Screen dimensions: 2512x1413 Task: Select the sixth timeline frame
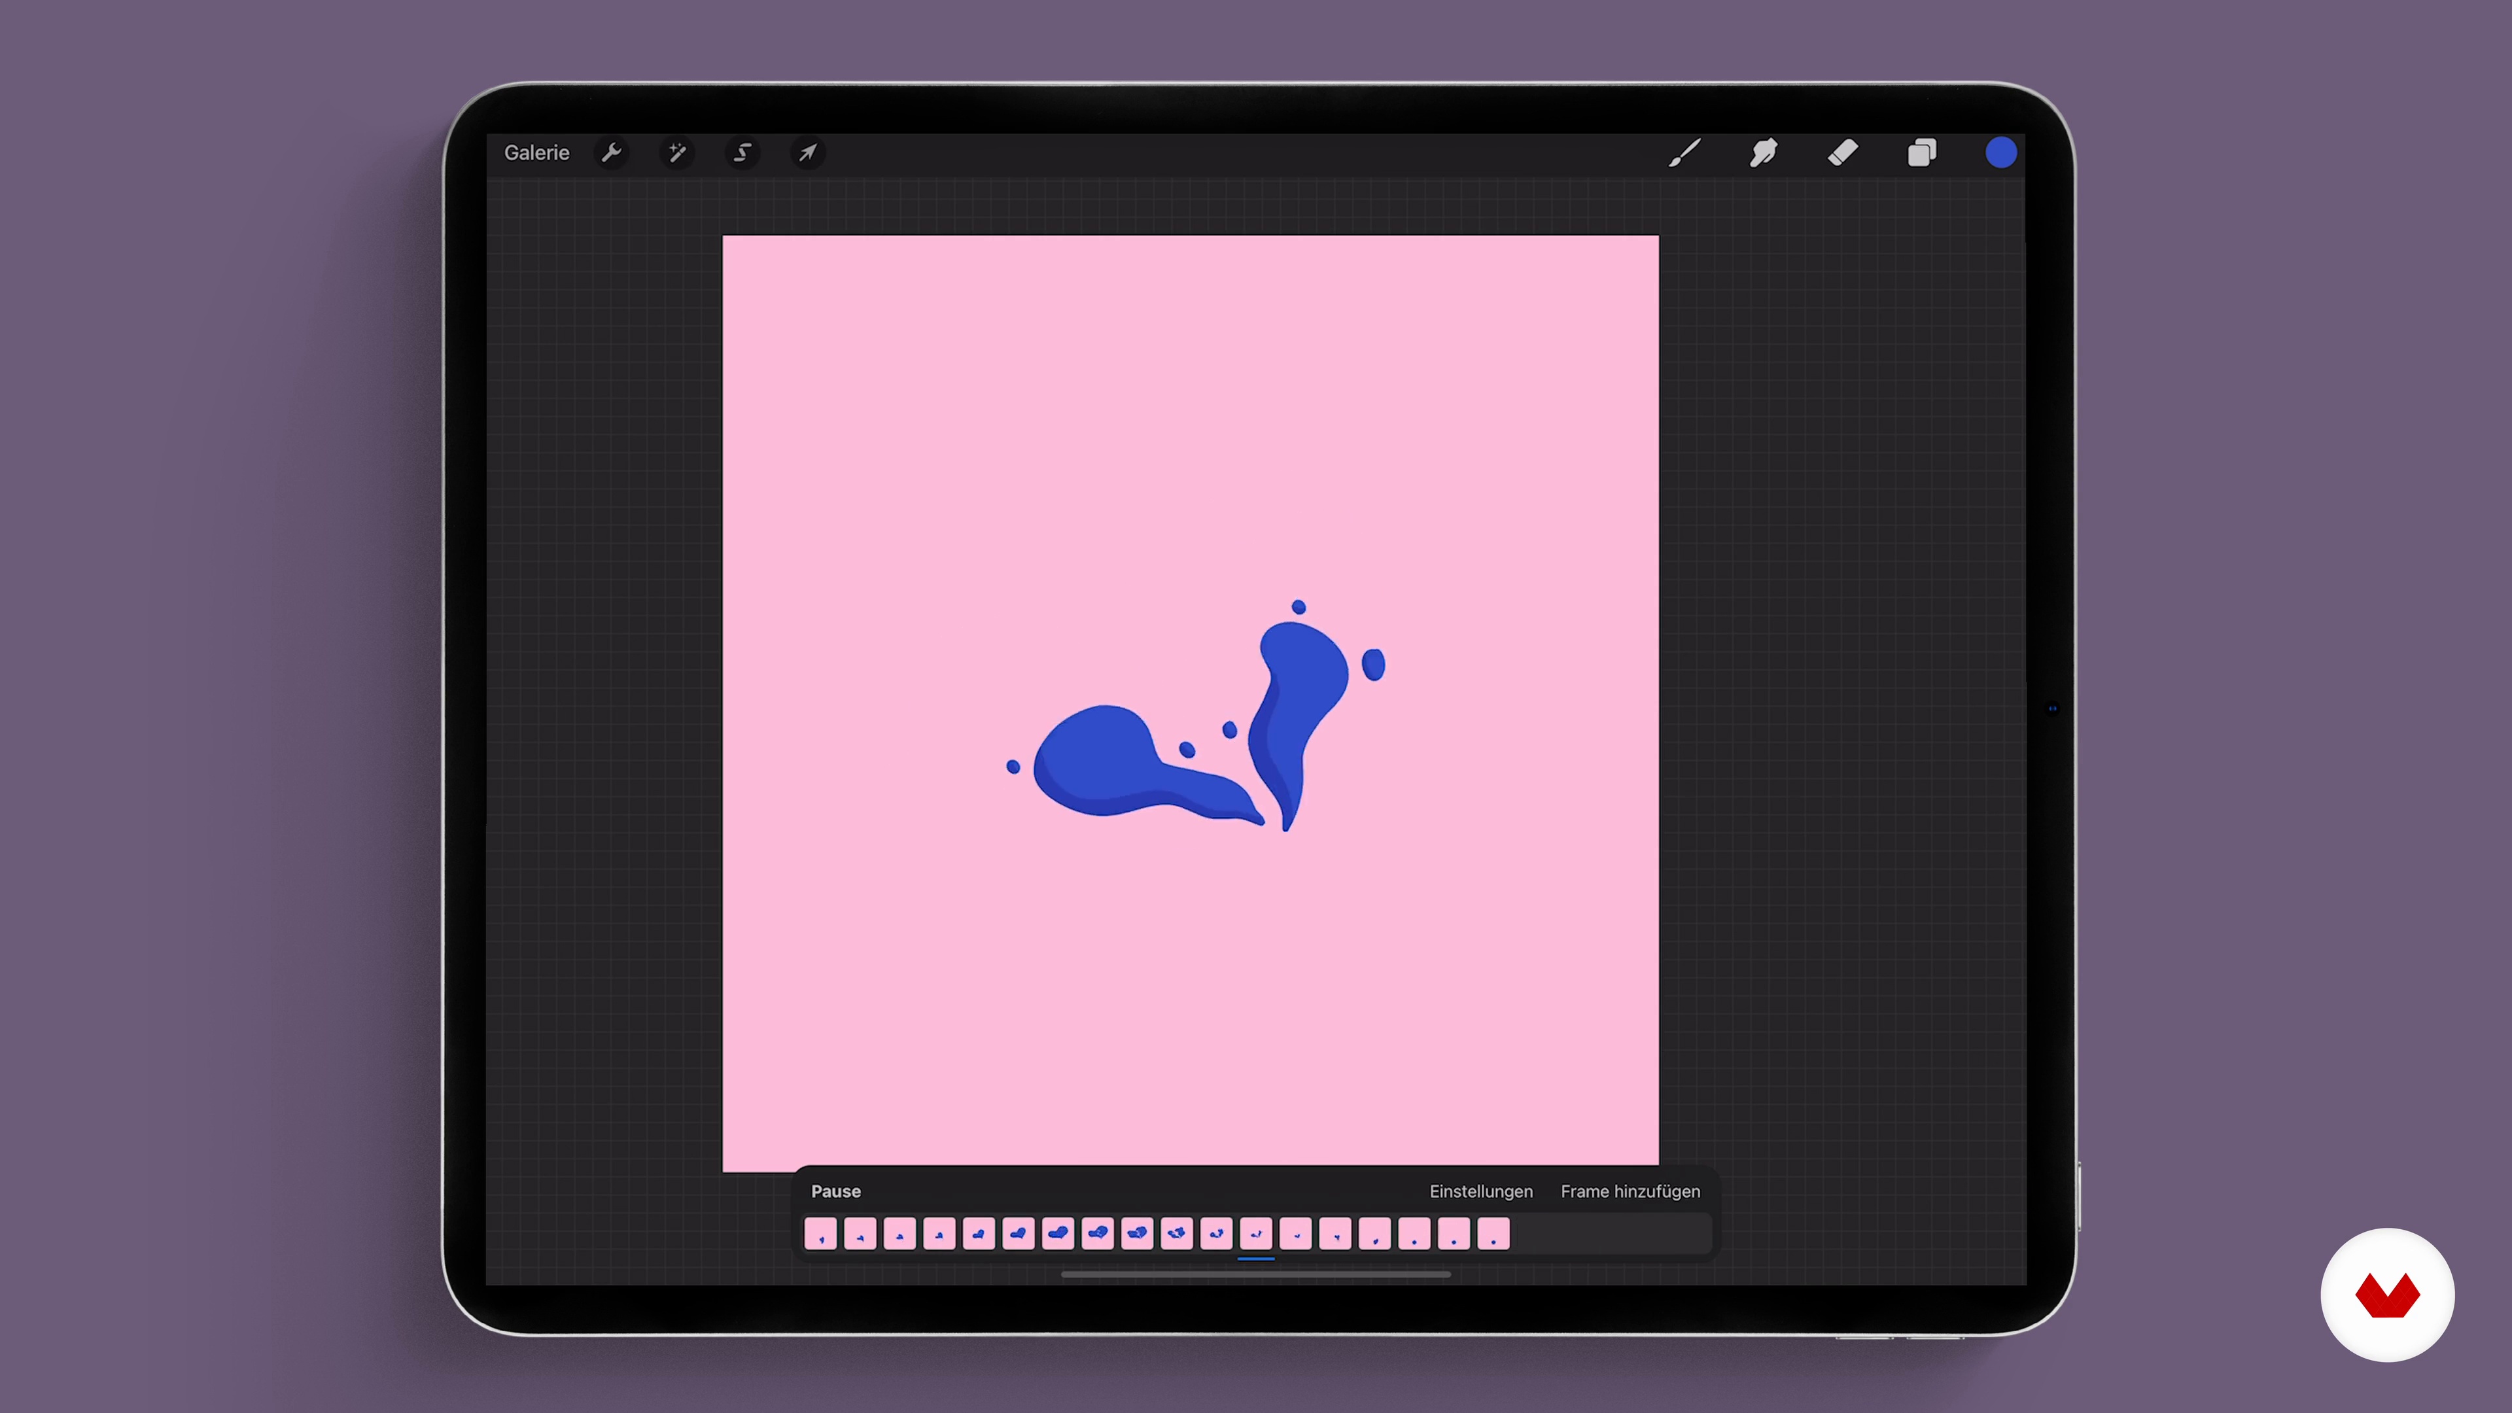click(1018, 1234)
